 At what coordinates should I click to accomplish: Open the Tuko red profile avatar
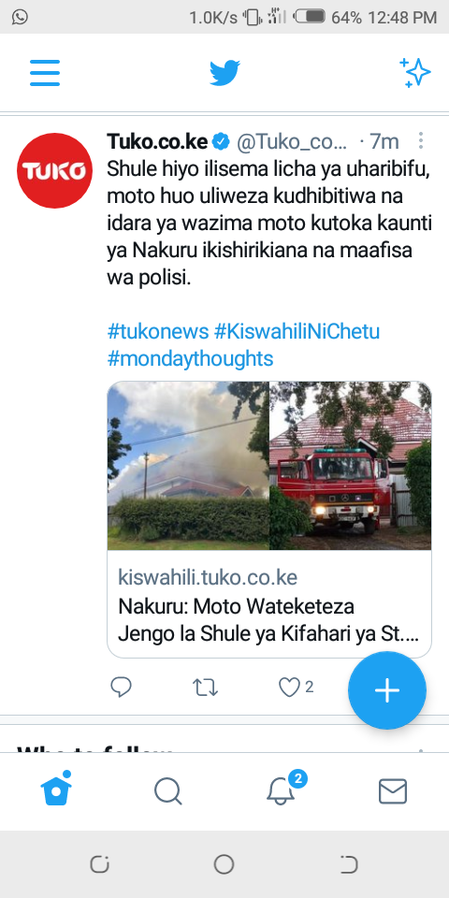(x=54, y=170)
